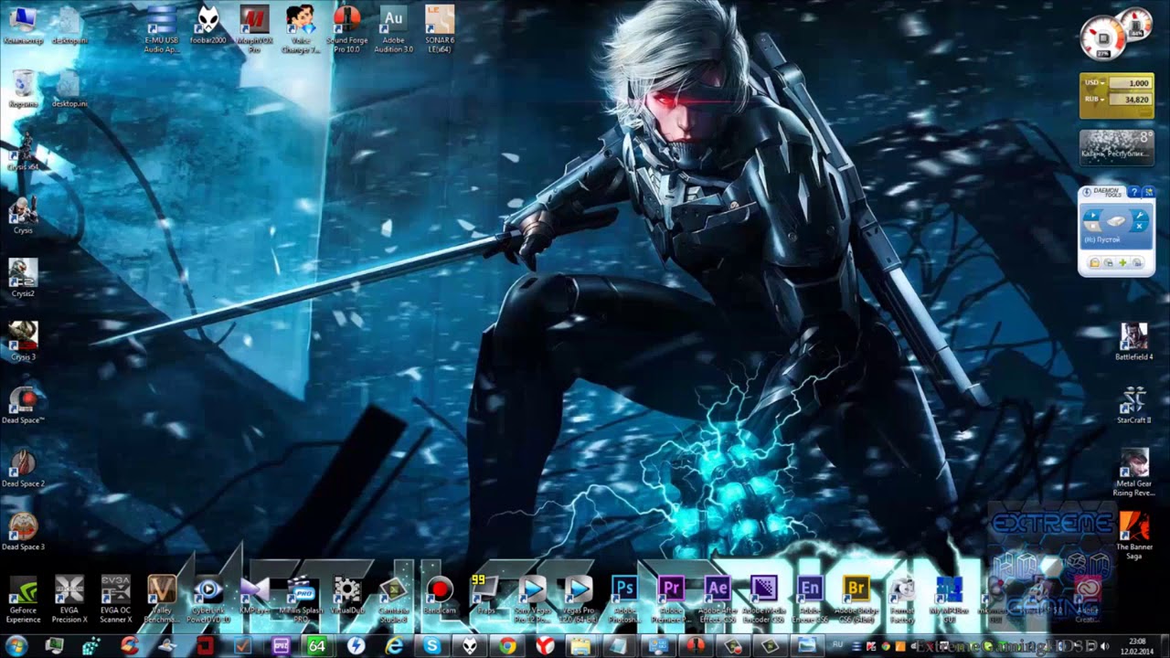The width and height of the screenshot is (1170, 658).
Task: Open the RUB currency dropdown
Action: tap(1093, 99)
